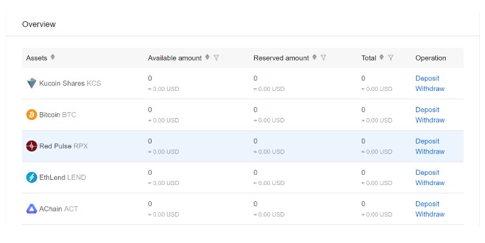Click the Red Pulse coin logo

click(32, 146)
